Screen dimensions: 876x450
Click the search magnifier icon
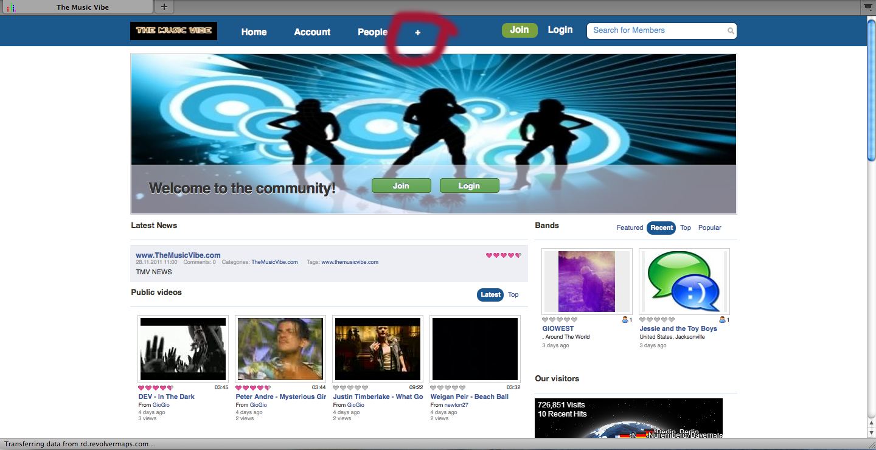pyautogui.click(x=730, y=31)
